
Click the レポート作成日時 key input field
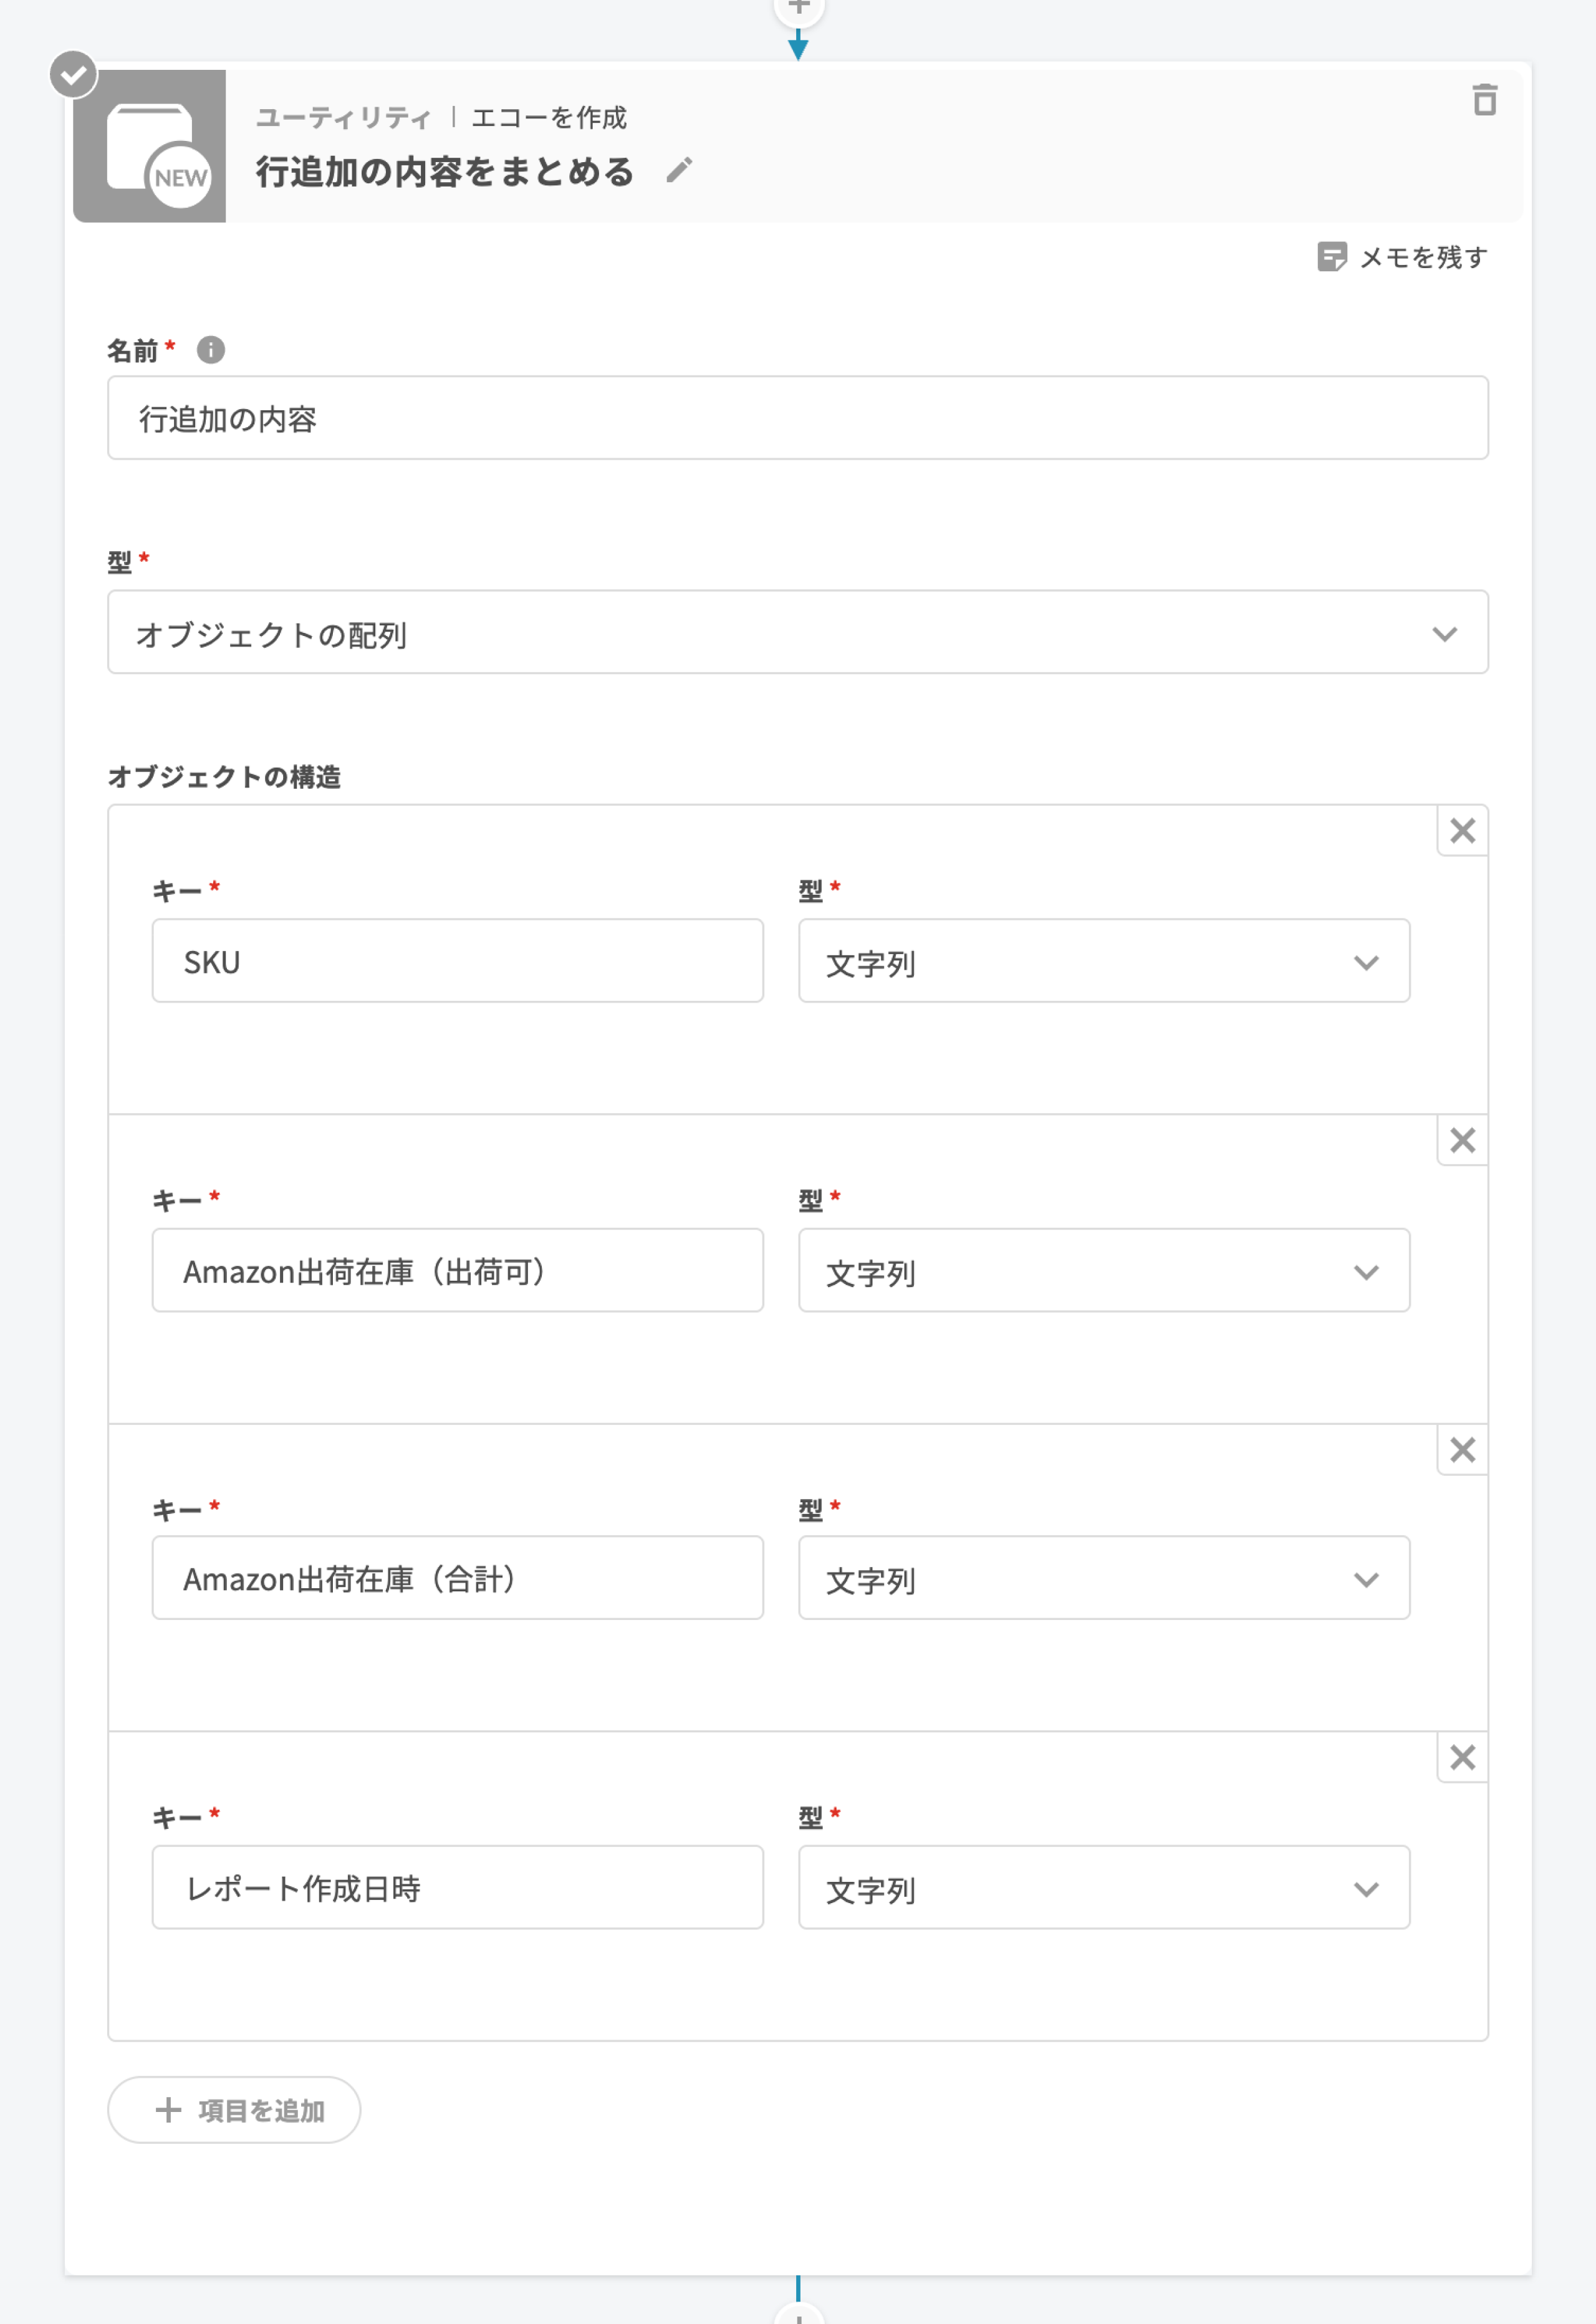pos(457,1887)
